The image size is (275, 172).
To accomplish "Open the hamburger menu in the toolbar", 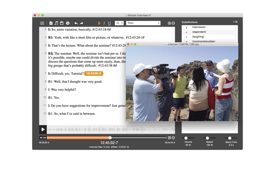I will (42, 23).
